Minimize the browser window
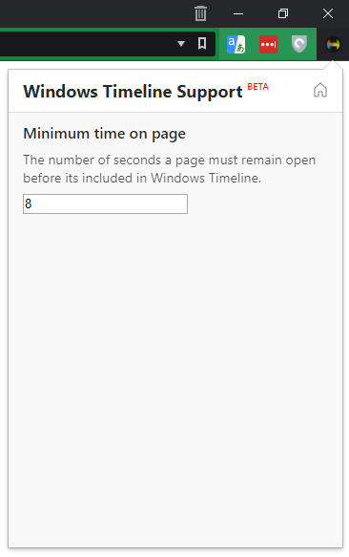This screenshot has height=557, width=349. pos(238,14)
